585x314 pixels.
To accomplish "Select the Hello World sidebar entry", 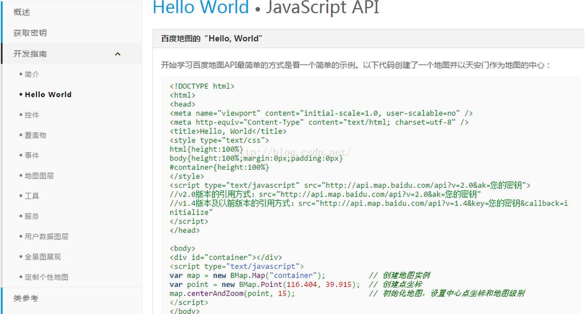I will click(48, 94).
